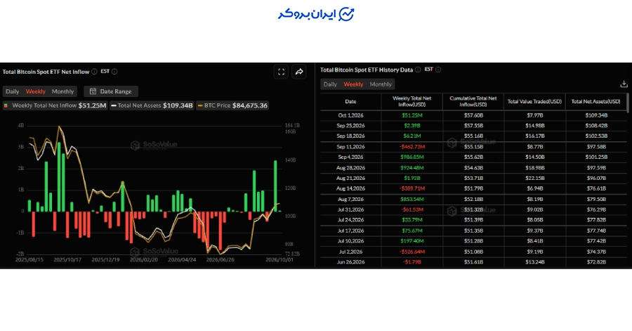Toggle Total Net Assets legend series
This screenshot has width=632, height=331.
point(152,105)
